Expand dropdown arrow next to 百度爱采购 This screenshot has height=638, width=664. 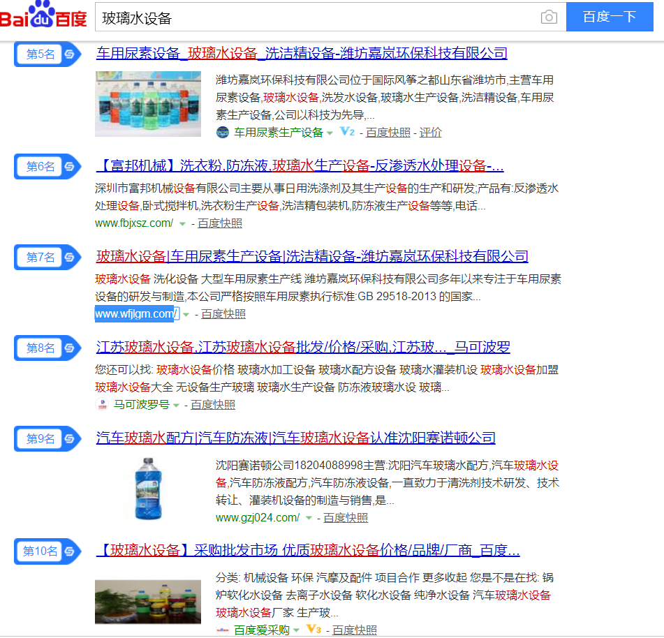[296, 630]
